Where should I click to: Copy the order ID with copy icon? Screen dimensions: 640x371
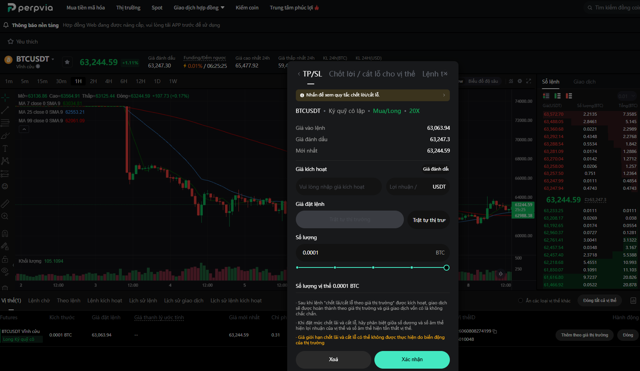pyautogui.click(x=495, y=331)
